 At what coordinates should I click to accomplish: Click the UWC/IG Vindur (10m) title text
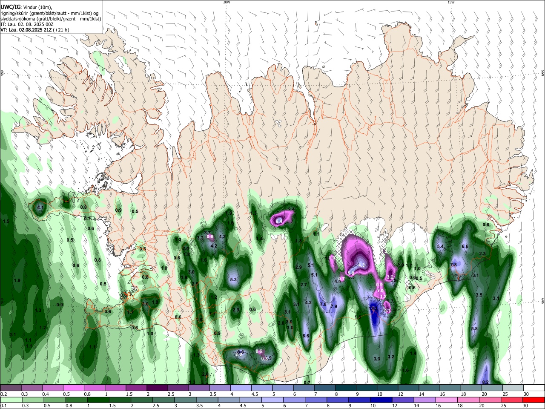(x=26, y=7)
